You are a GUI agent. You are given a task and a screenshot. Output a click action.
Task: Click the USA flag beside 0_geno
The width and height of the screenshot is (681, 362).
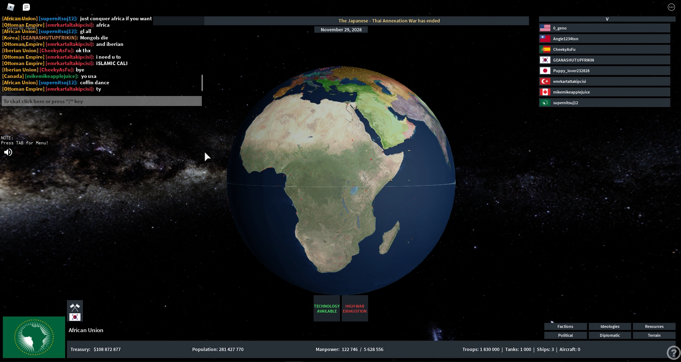(545, 28)
